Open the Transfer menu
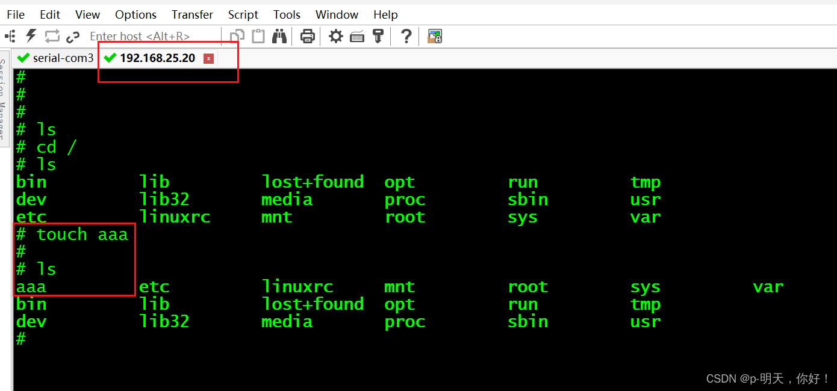The image size is (837, 391). (192, 14)
